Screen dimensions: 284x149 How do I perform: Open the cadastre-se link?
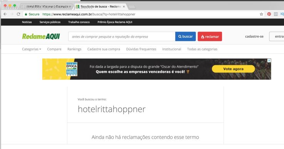tap(254, 36)
